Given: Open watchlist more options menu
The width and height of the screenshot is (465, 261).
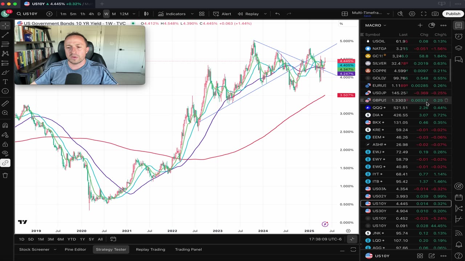Looking at the screenshot, I should (x=443, y=25).
